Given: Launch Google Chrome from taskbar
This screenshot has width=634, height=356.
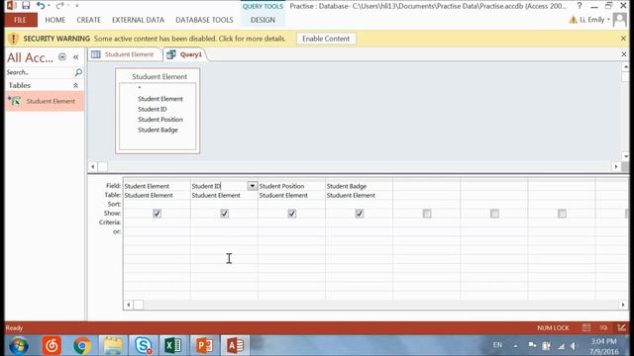Looking at the screenshot, I should [x=82, y=345].
